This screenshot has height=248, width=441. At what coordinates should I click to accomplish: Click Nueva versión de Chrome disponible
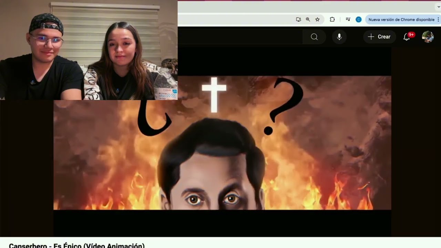click(401, 20)
